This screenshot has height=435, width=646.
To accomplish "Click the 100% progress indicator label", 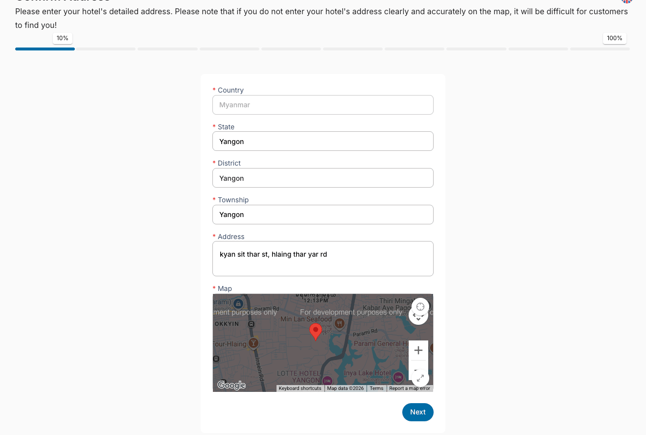I will coord(615,38).
